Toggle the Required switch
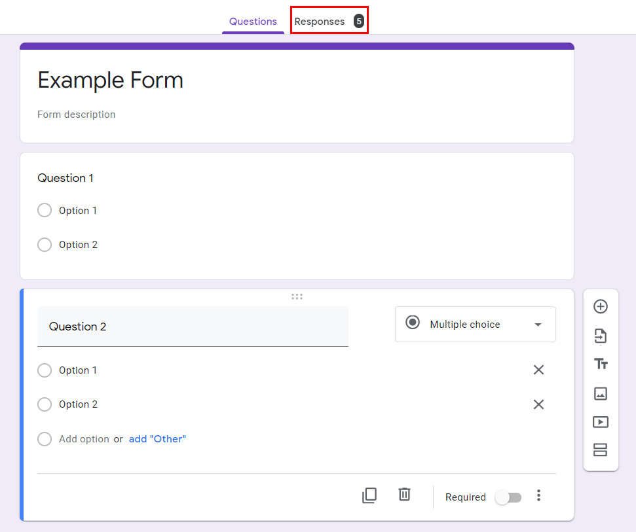Screen dimensions: 636x532 coord(508,497)
